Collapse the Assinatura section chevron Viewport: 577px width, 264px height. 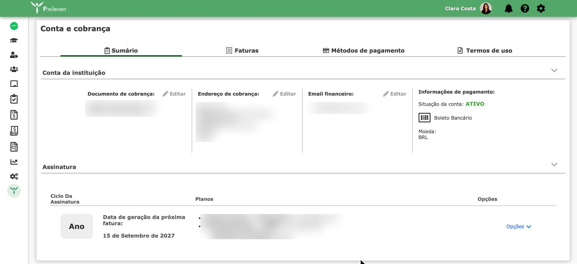[x=554, y=165]
